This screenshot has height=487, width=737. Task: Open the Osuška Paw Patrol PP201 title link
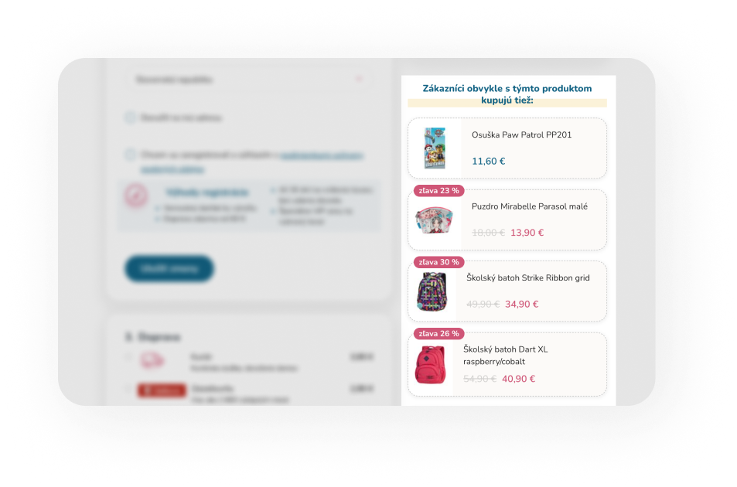point(522,135)
